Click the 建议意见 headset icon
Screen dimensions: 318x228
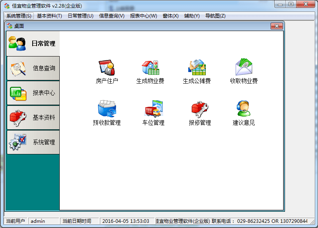[244, 109]
